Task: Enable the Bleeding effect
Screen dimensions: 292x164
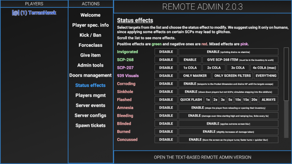Action: [x=228, y=116]
